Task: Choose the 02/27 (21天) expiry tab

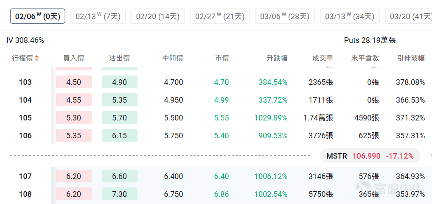Action: tap(220, 16)
